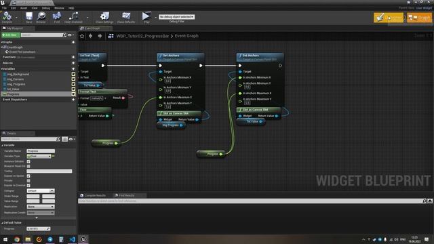Image resolution: width=434 pixels, height=244 pixels.
Task: Toggle visibility of Img_Corners variable
Action: coord(73,79)
